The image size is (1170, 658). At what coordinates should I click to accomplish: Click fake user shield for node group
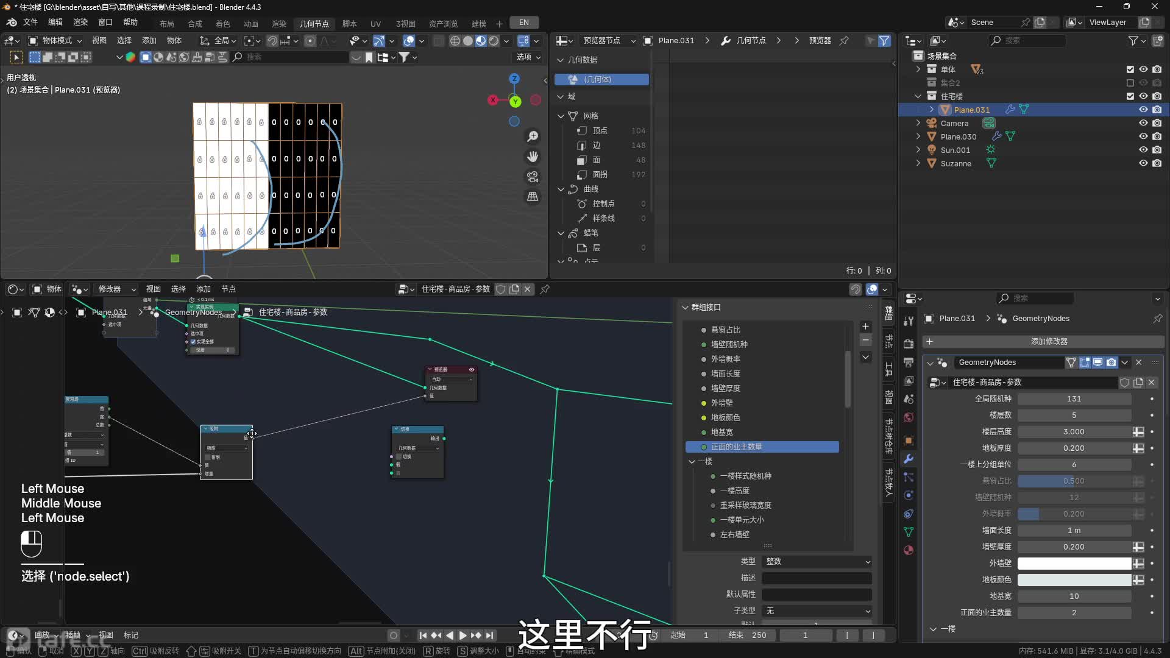500,289
